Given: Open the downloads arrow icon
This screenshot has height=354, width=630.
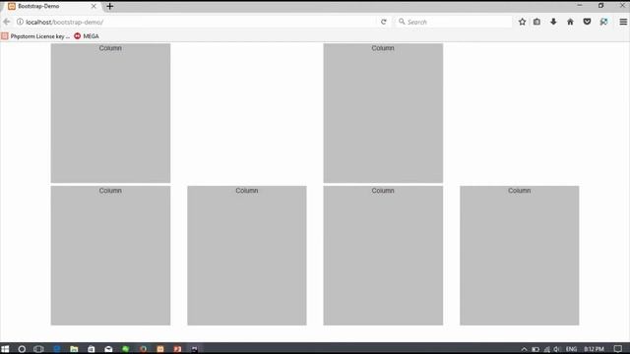Looking at the screenshot, I should 553,22.
